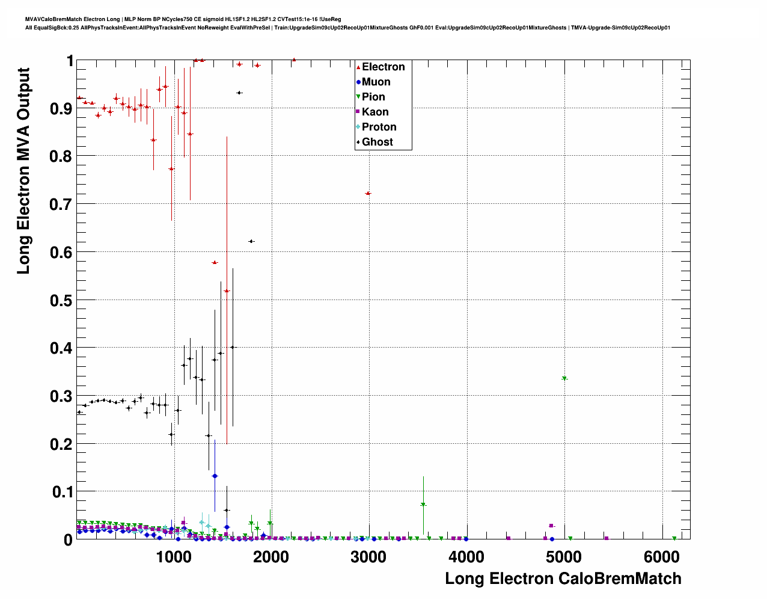The height and width of the screenshot is (599, 767).
Task: Click the cyan Proton marker in legend
Action: pos(358,127)
